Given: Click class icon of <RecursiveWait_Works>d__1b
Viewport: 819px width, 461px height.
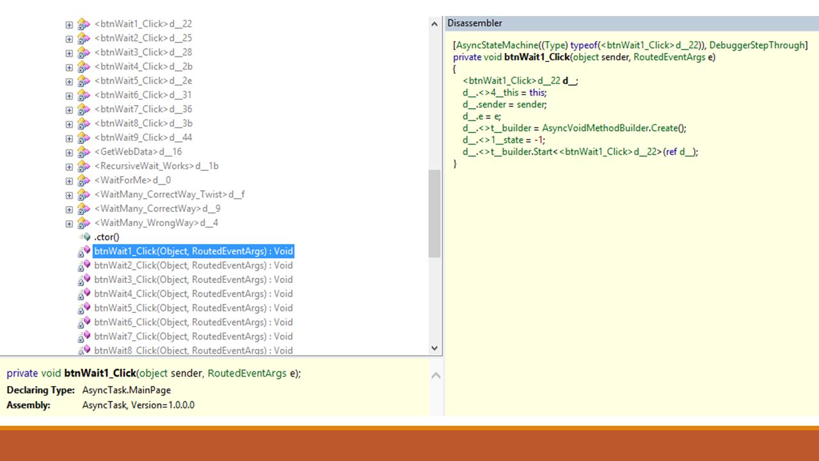Looking at the screenshot, I should pos(84,166).
